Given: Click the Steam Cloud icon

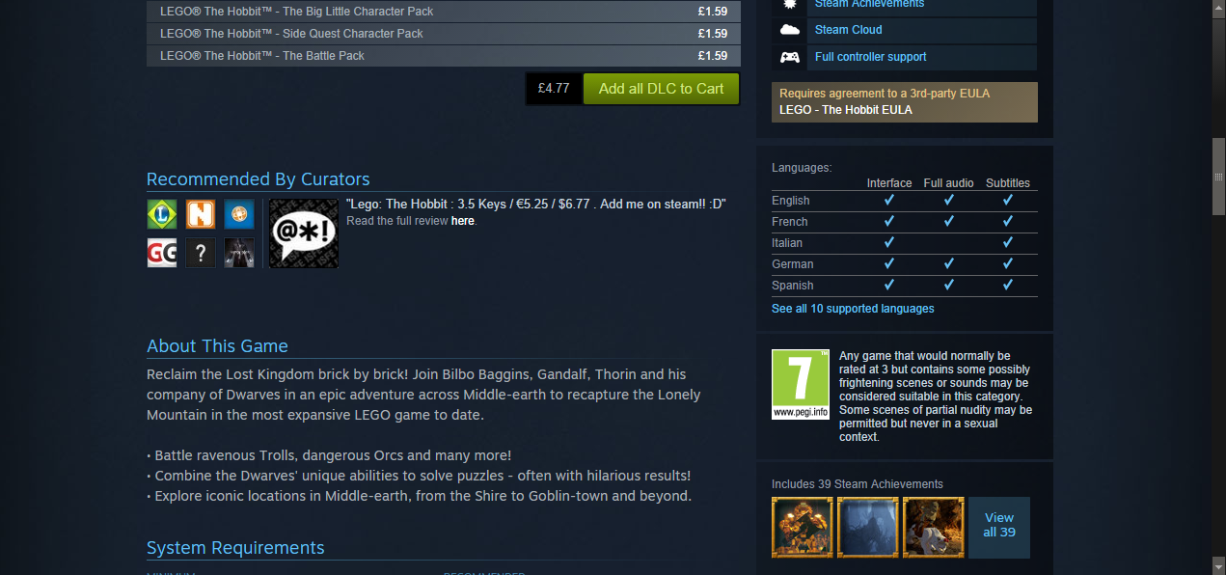Looking at the screenshot, I should click(x=790, y=30).
